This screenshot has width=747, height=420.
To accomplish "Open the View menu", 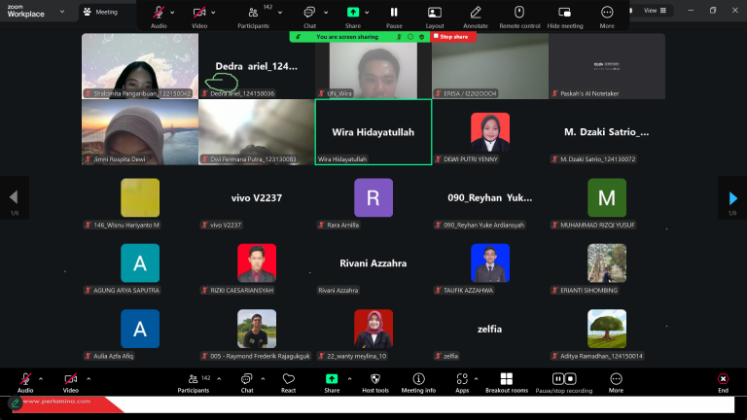I will 655,11.
